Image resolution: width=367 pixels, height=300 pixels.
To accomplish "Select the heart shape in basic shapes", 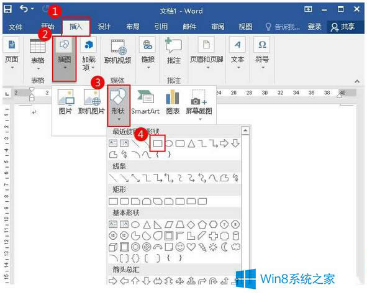I will click(x=191, y=247).
